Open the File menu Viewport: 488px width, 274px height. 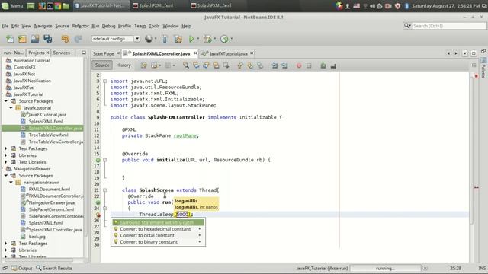point(5,26)
